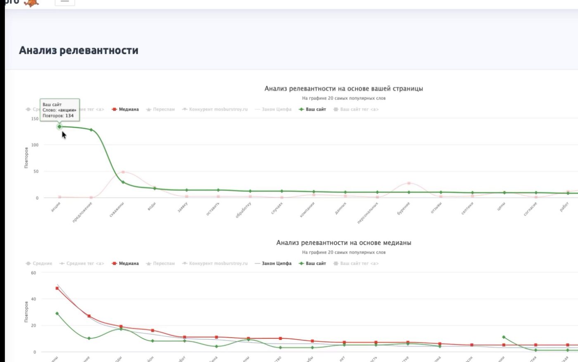Click the green data point above 'скважины'
Screen dimensions: 578x362
coord(123,182)
